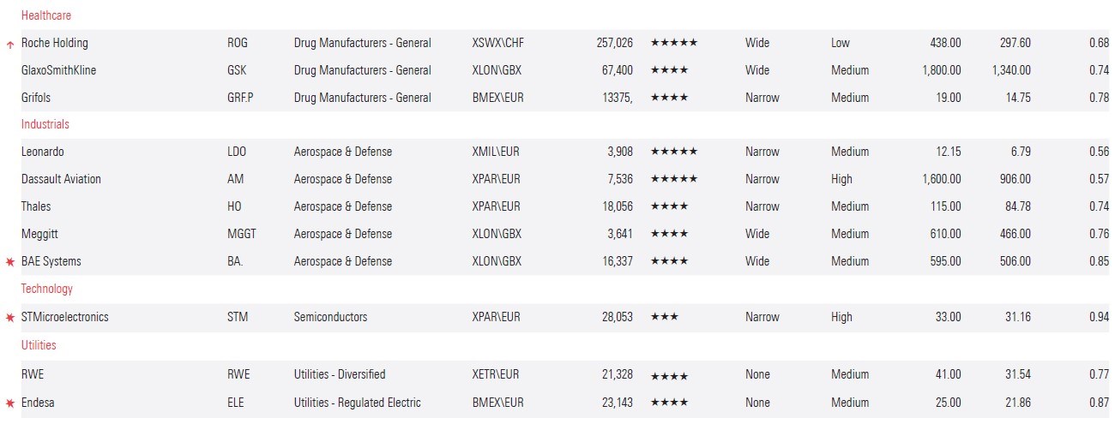
Task: Click the Wide moat cell for Meggitt
Action: point(757,234)
